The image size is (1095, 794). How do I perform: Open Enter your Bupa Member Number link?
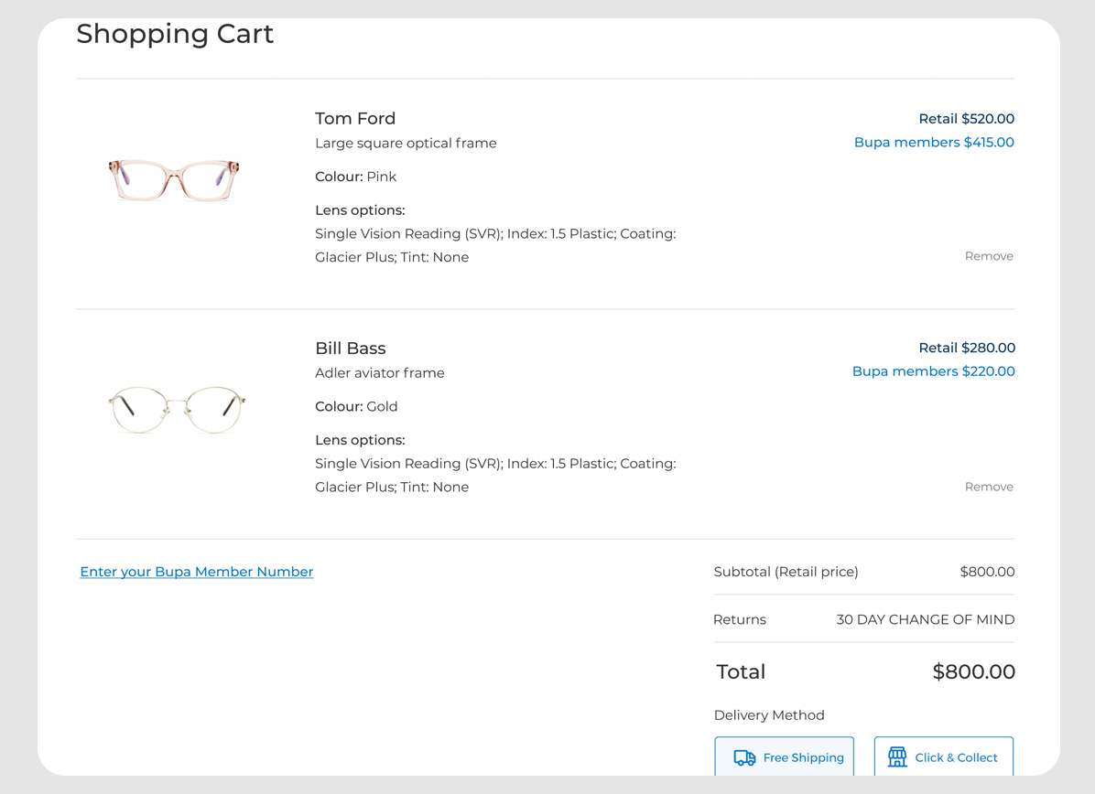197,572
